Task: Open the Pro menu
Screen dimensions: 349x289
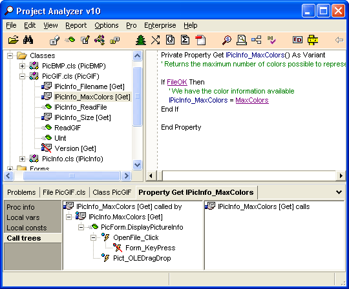Action: (131, 25)
